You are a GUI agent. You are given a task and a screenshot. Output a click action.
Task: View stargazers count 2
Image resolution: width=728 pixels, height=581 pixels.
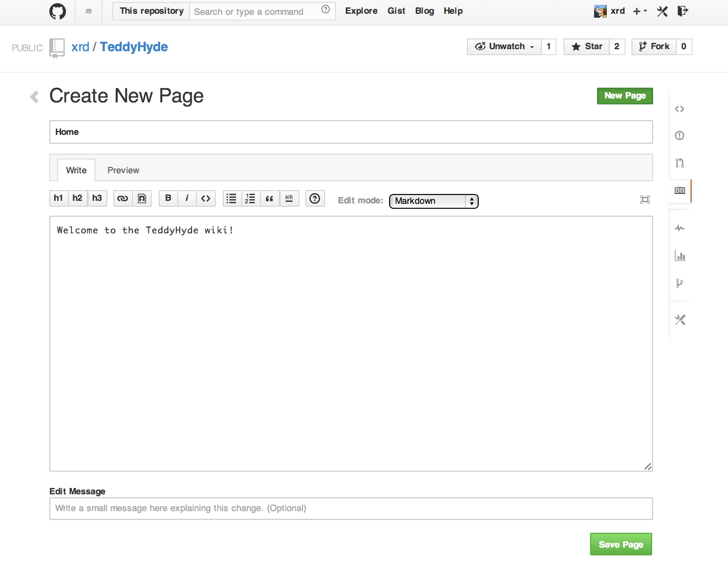pos(617,47)
